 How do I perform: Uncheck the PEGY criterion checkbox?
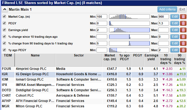point(4,23)
